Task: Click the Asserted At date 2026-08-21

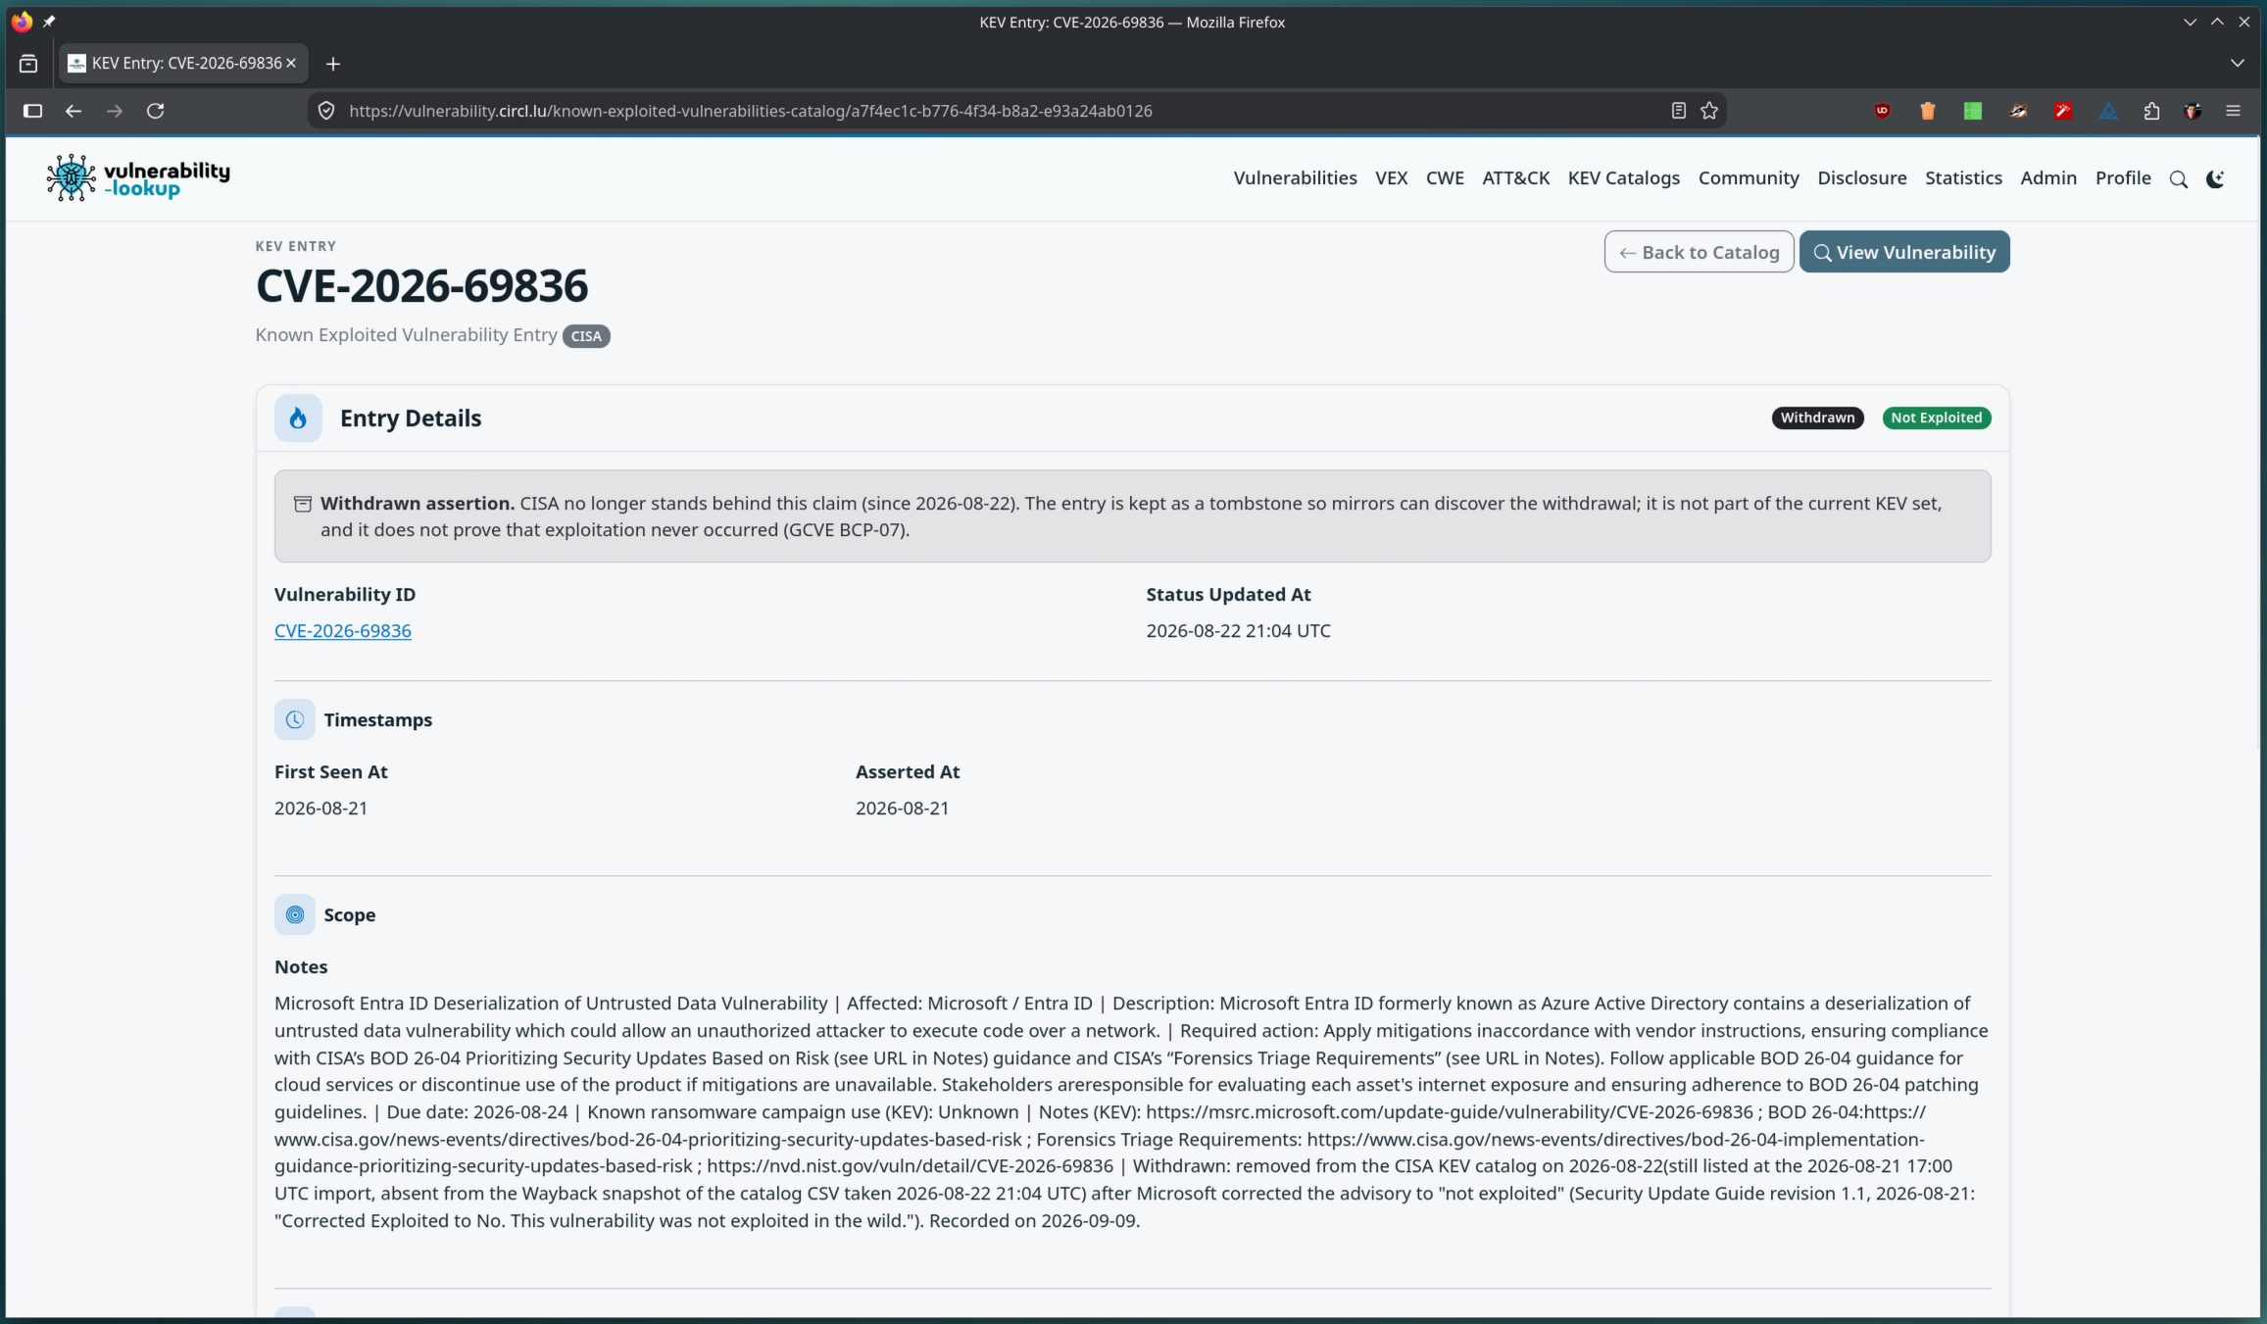Action: click(902, 809)
